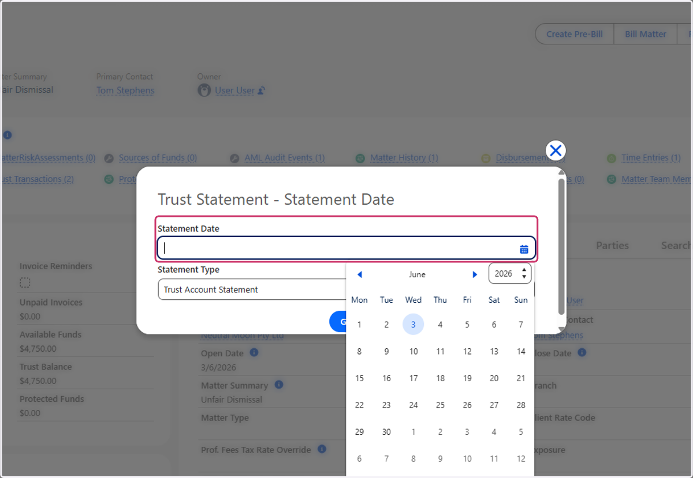Click info icon beside Prof. Fees Tax Rate Override
693x478 pixels.
(322, 449)
